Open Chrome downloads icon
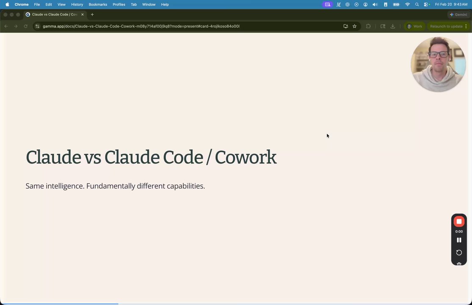Screen dimensions: 472x305 pyautogui.click(x=393, y=26)
